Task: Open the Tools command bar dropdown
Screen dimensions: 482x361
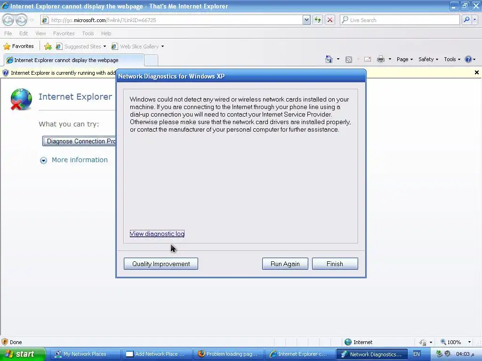Action: click(x=452, y=59)
